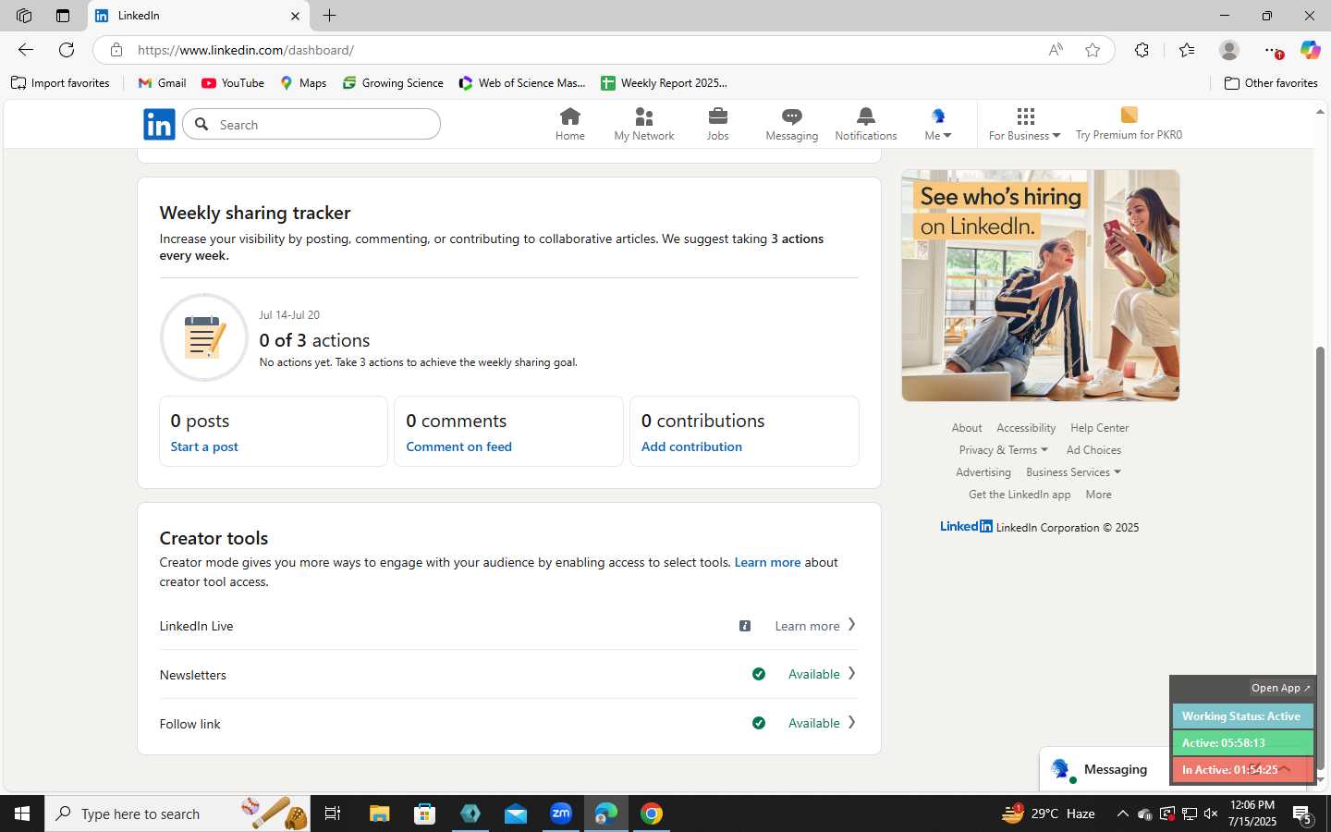1331x832 pixels.
Task: Click the About footer link
Action: [x=967, y=428]
